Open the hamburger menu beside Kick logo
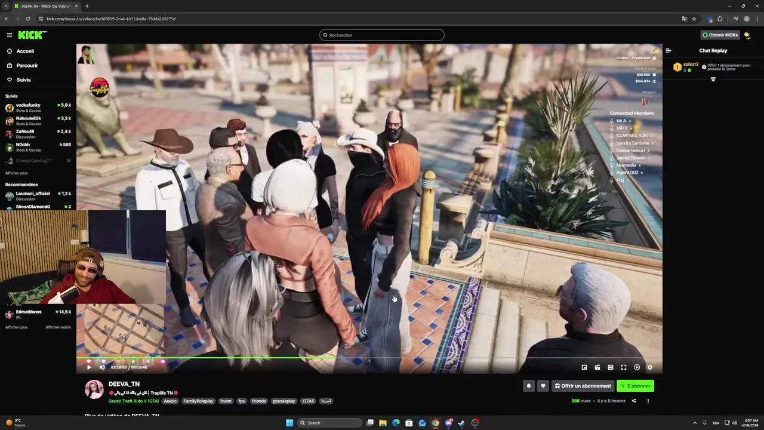The width and height of the screenshot is (764, 430). coord(10,35)
